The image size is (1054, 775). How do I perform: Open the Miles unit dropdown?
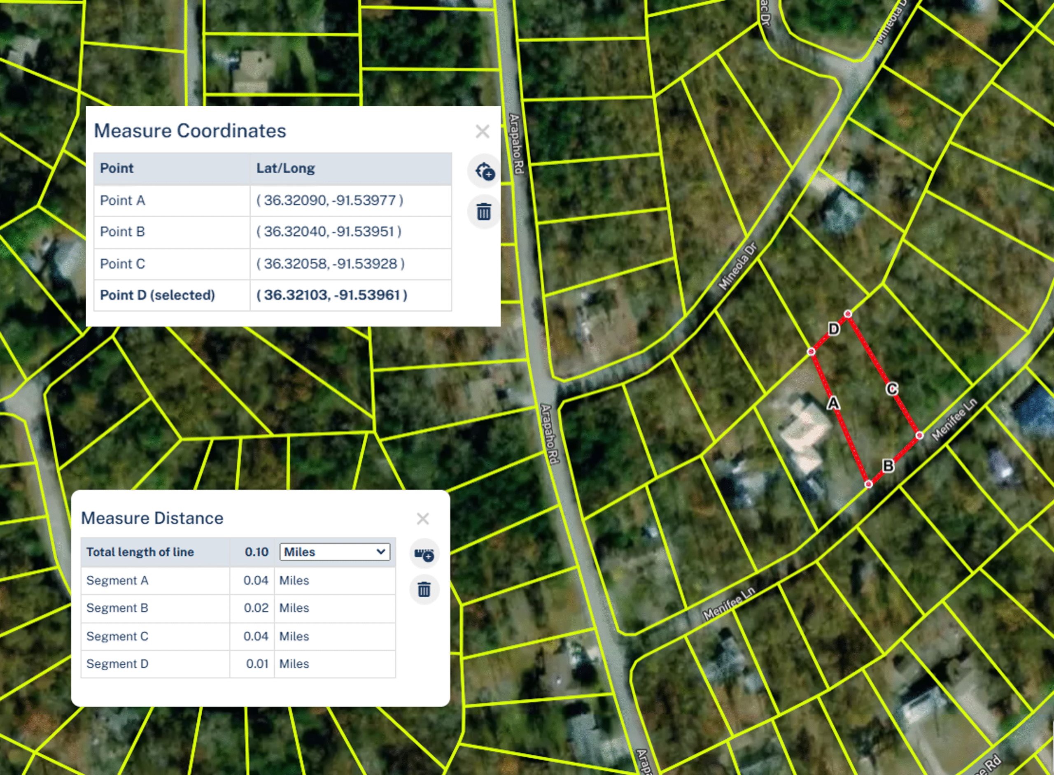335,552
